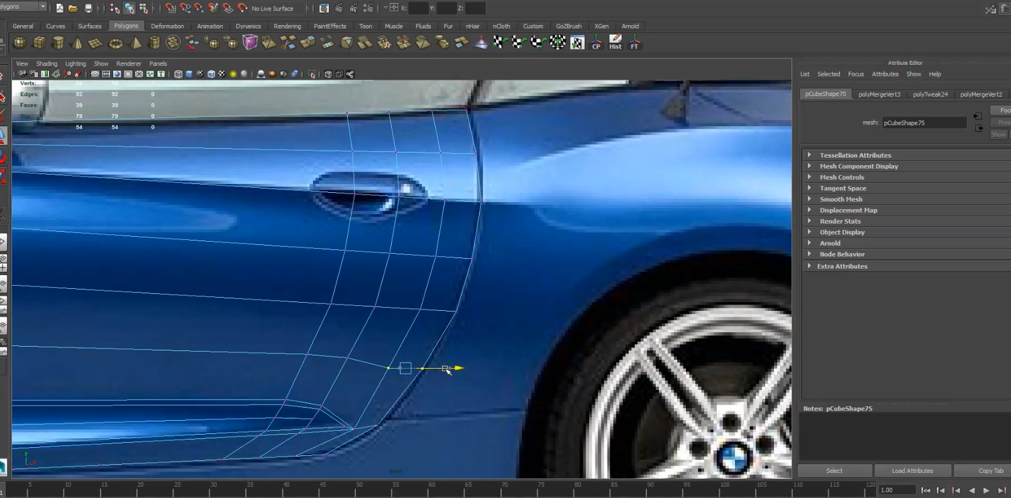This screenshot has height=498, width=1011.
Task: Select by object type mode icon
Action: pyautogui.click(x=129, y=8)
